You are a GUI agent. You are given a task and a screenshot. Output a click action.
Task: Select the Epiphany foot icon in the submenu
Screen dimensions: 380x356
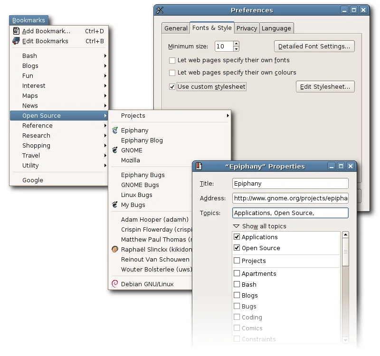pyautogui.click(x=114, y=130)
